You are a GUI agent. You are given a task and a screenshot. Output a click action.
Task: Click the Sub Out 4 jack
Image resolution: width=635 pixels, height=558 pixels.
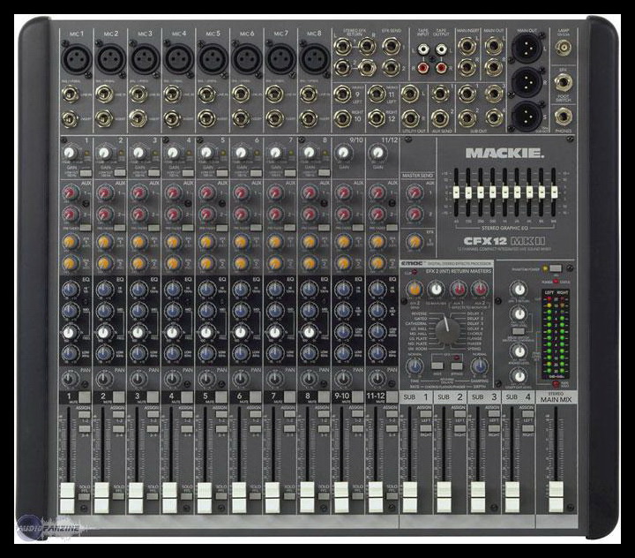click(x=494, y=117)
